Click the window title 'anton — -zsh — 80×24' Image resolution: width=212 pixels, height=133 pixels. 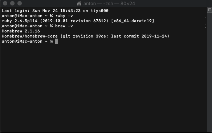(109, 4)
